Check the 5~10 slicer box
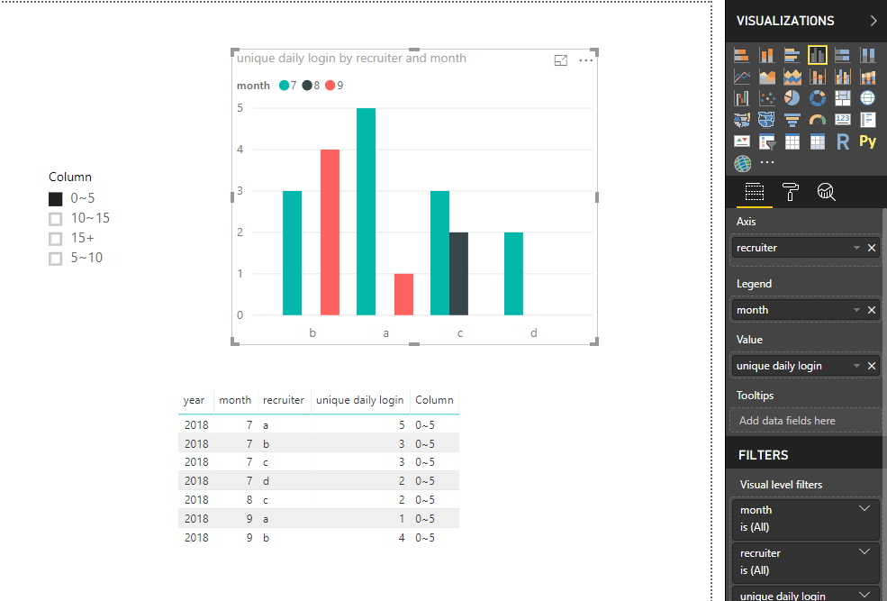Screen dimensions: 887x601 (x=56, y=259)
